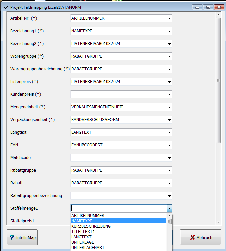Pick UNTERLAGENART from the dropdown list

pos(119,247)
